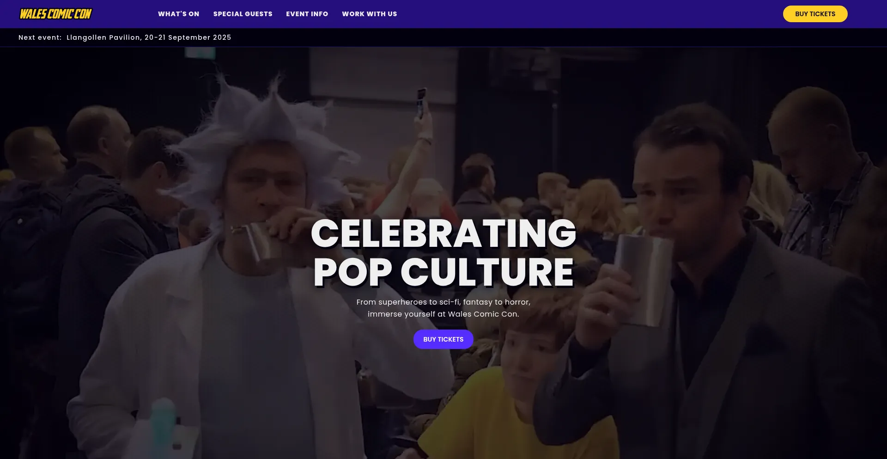Go to Special Guests in navigation
887x459 pixels.
tap(243, 14)
